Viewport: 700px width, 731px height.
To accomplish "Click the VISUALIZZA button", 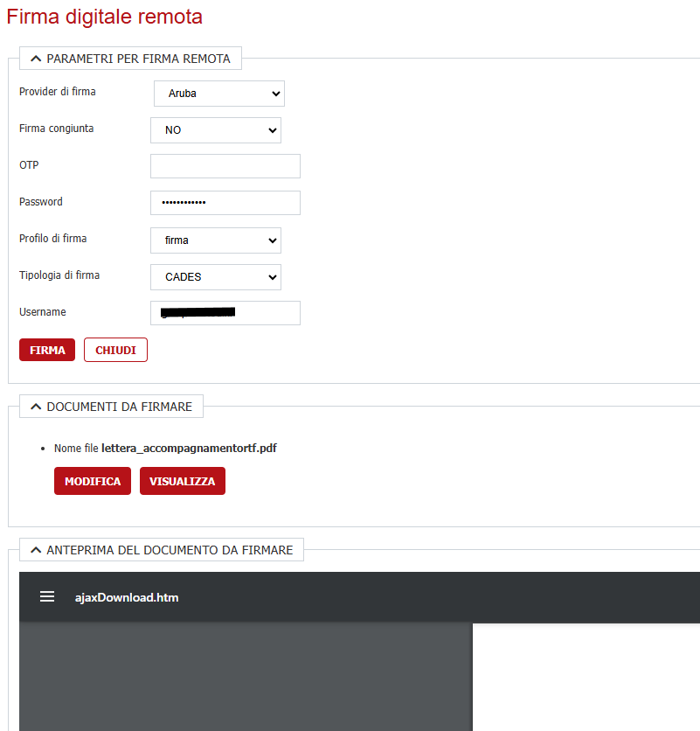I will pos(183,481).
